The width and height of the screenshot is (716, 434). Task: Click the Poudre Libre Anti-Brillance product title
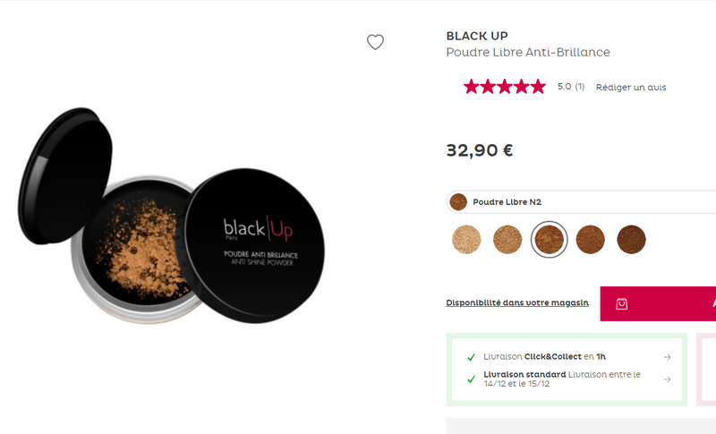[x=528, y=52]
